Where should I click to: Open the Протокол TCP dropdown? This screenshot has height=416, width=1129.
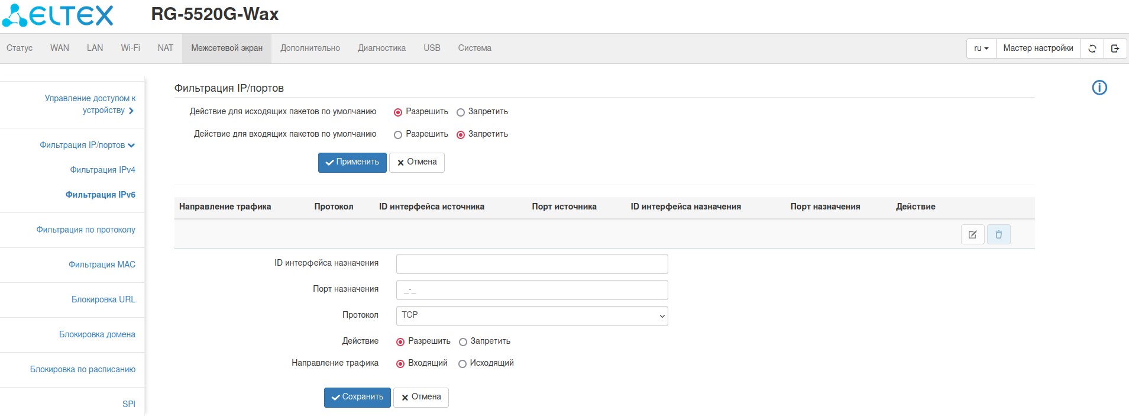tap(532, 315)
